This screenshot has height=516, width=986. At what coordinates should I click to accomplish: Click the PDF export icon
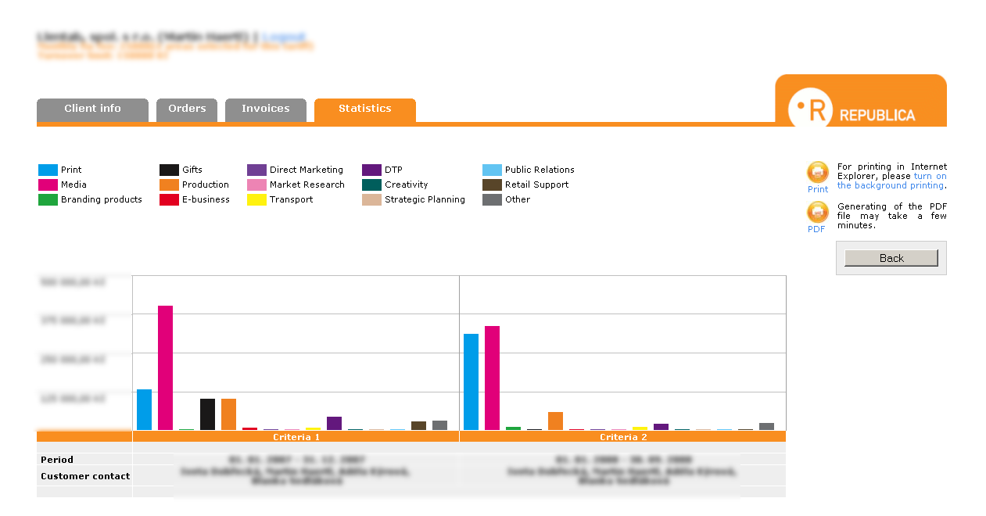(x=817, y=212)
